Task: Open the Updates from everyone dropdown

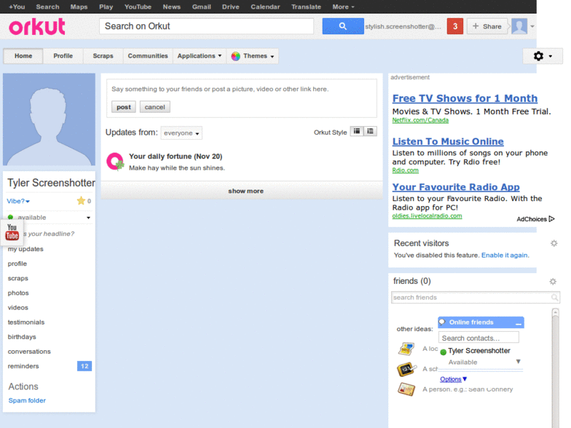Action: pos(181,133)
